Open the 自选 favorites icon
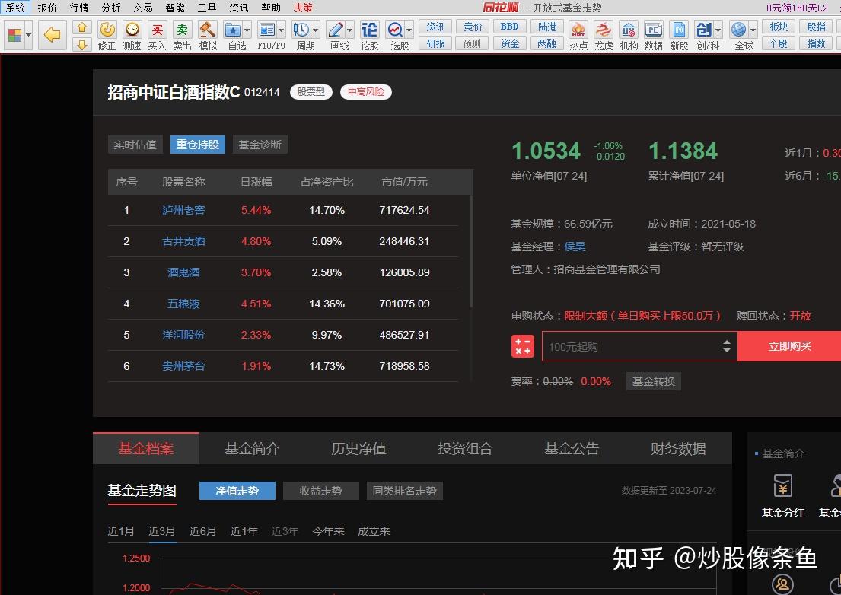The height and width of the screenshot is (595, 841). click(233, 30)
